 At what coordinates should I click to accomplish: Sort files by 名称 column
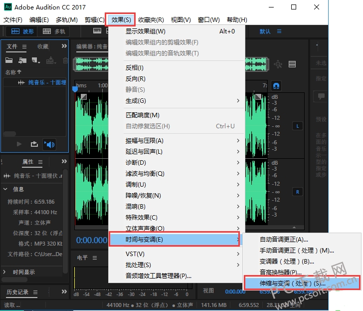[x=13, y=72]
